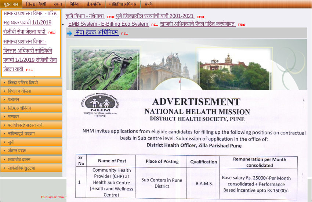Open the मुख्य पान tab in top menu

coord(11,4)
